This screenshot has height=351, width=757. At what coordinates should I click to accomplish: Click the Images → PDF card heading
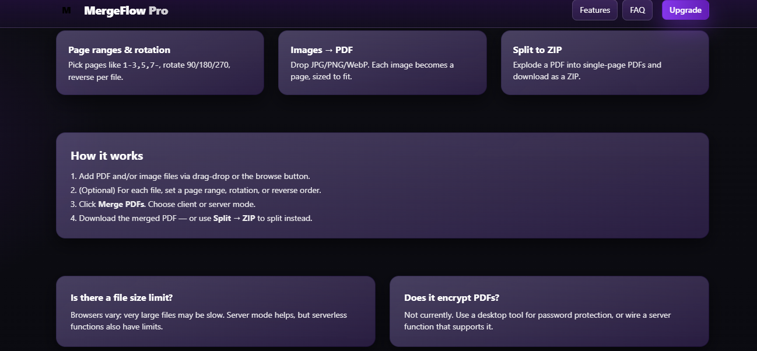pyautogui.click(x=321, y=50)
